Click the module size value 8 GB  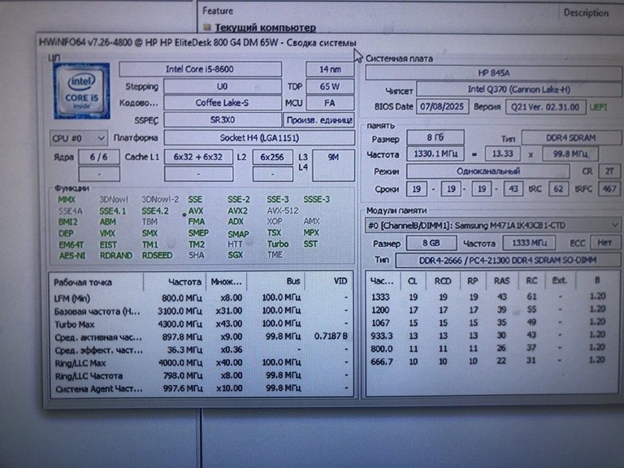click(431, 243)
